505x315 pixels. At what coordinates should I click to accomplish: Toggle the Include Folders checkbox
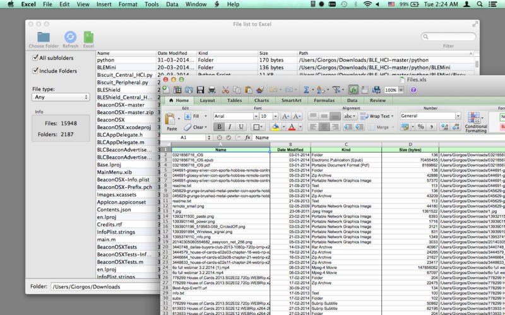point(35,71)
